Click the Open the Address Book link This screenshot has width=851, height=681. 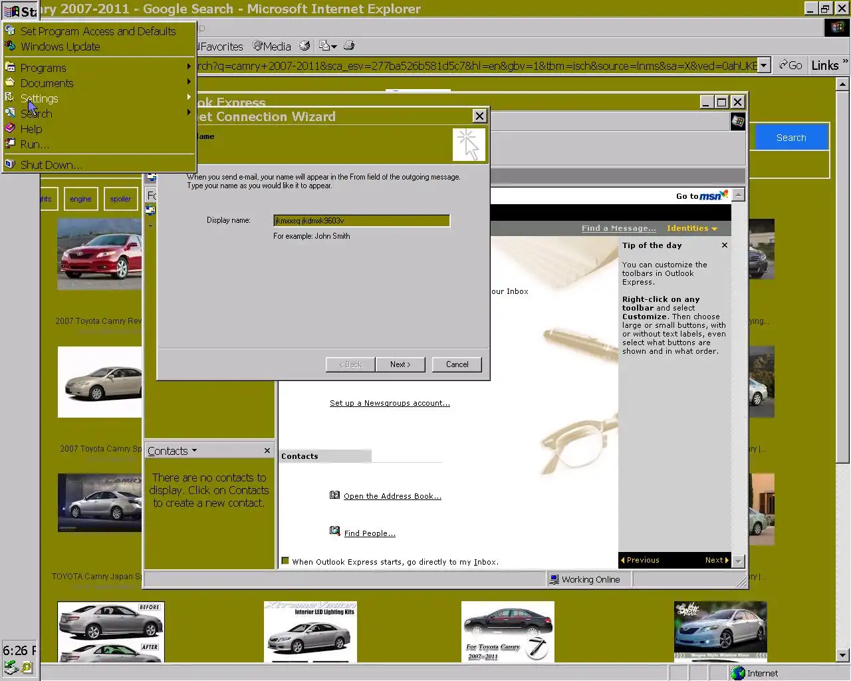click(x=392, y=496)
